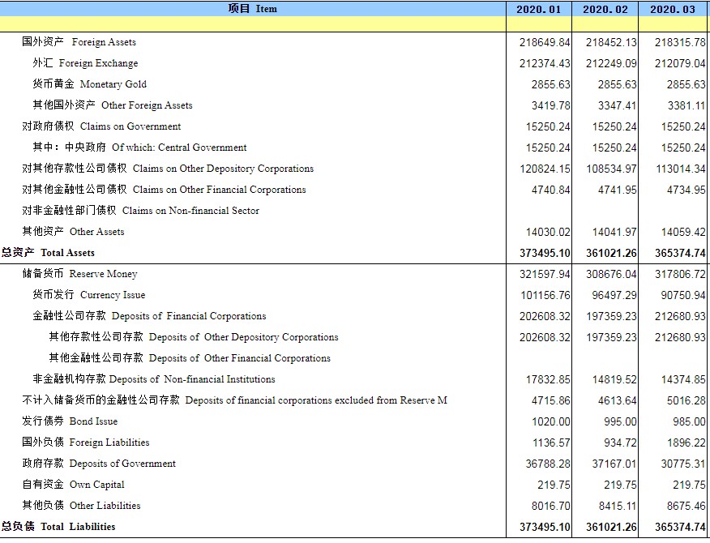The width and height of the screenshot is (710, 543).
Task: Click the empty Claims on Non-financial Sector 2020.01 cell
Action: tap(538, 211)
